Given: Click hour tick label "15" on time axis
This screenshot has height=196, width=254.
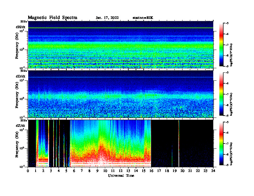Looking at the screenshot, I should 144,171.
